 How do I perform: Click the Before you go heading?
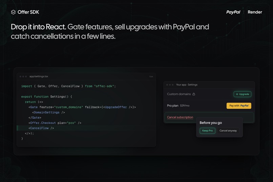pos(211,123)
